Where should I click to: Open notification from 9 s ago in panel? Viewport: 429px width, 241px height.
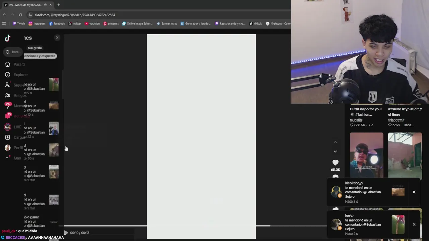tap(41, 86)
